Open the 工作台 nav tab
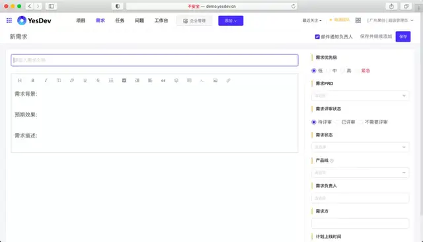 (161, 20)
